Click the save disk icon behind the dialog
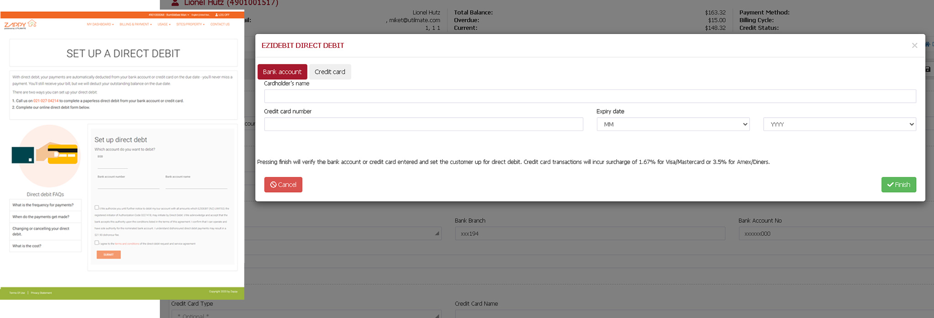934x318 pixels. click(x=928, y=69)
